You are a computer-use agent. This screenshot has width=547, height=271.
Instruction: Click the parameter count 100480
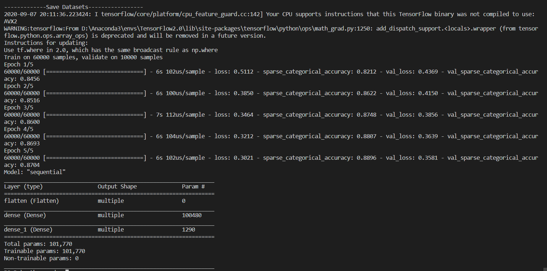click(192, 215)
